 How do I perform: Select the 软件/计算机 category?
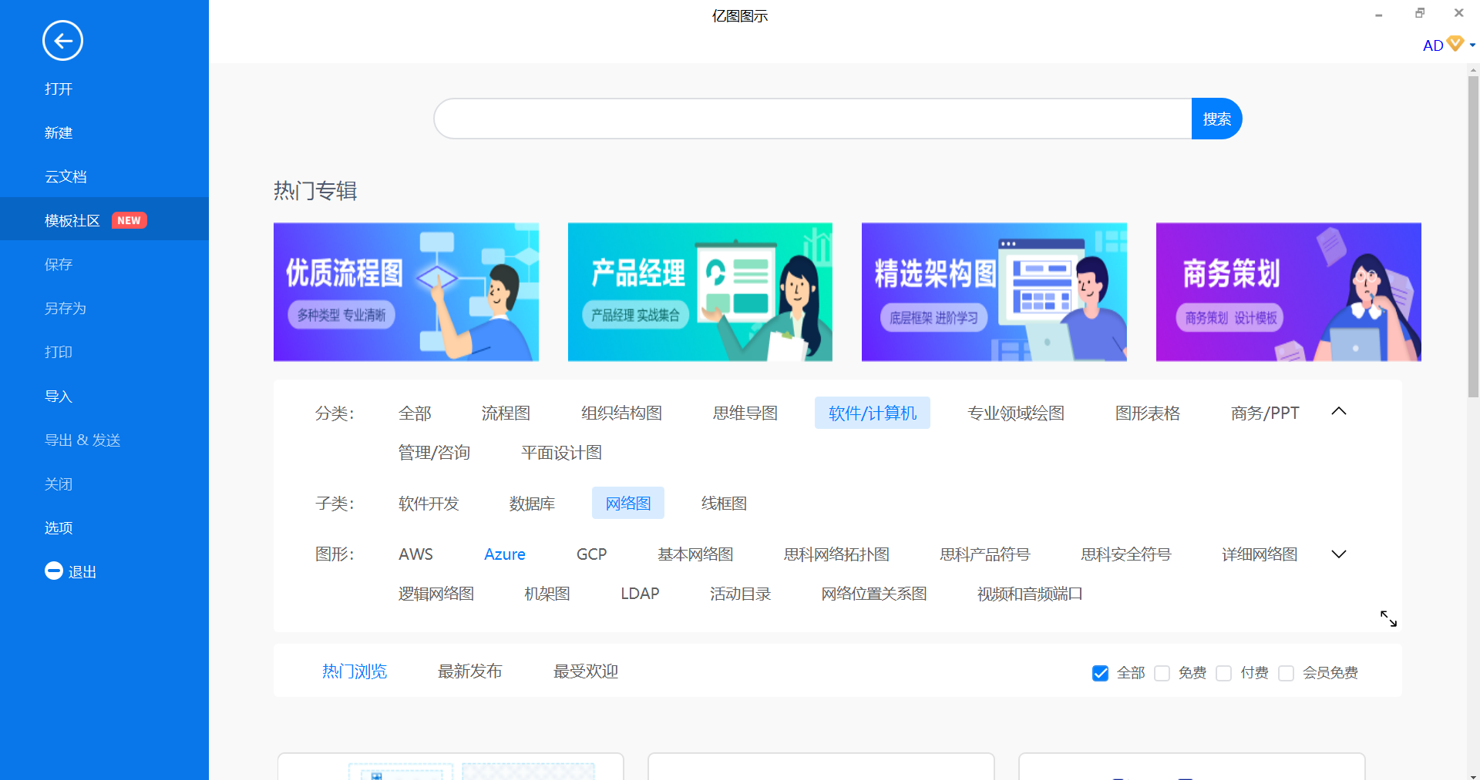coord(873,413)
